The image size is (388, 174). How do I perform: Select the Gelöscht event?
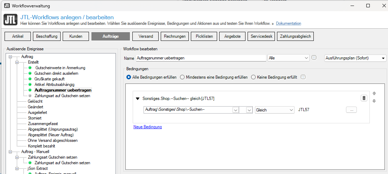[35, 101]
